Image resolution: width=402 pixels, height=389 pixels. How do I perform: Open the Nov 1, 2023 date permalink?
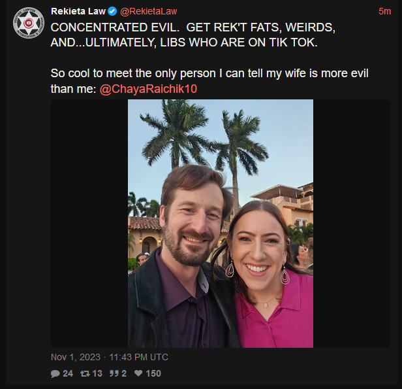pos(76,357)
